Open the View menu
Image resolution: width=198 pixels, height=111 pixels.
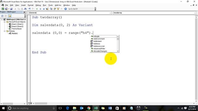(17, 5)
